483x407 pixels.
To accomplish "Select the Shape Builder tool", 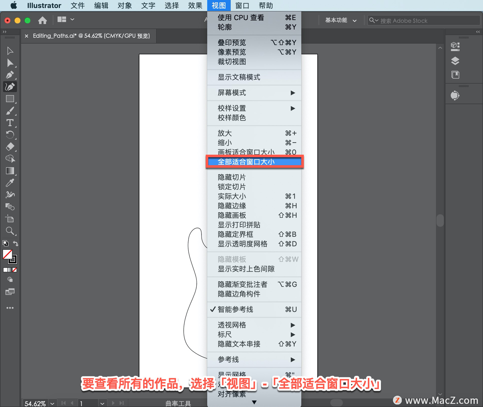I will click(x=10, y=158).
